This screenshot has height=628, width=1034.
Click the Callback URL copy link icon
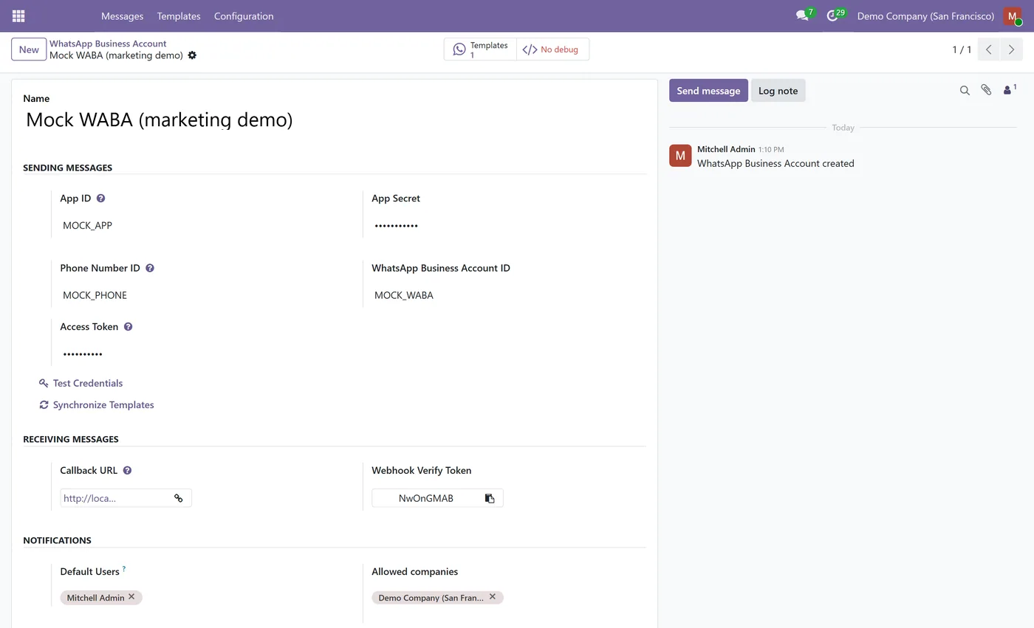point(179,498)
